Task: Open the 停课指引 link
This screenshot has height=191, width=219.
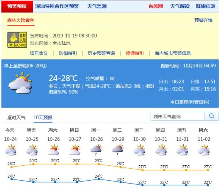Action: pos(135,53)
